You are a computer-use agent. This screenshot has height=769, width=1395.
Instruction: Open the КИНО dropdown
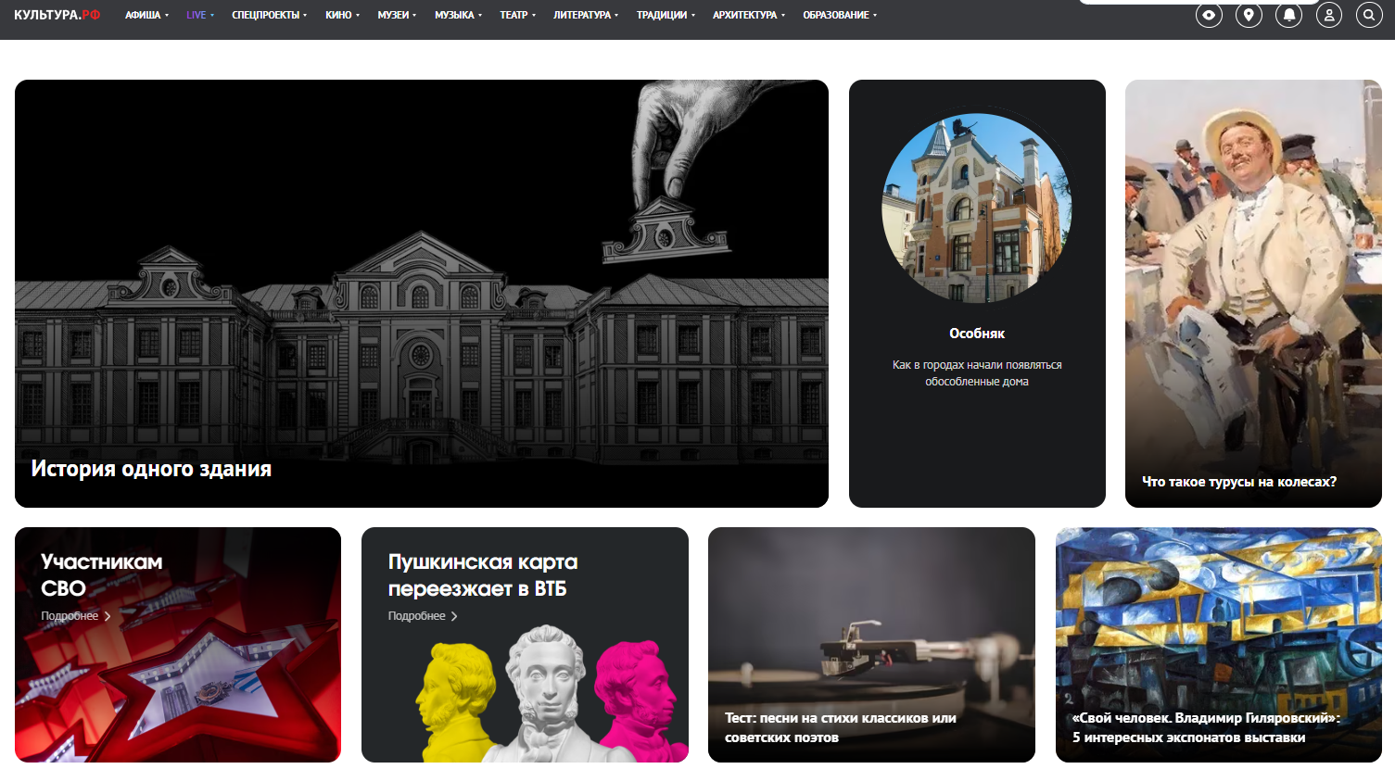342,15
